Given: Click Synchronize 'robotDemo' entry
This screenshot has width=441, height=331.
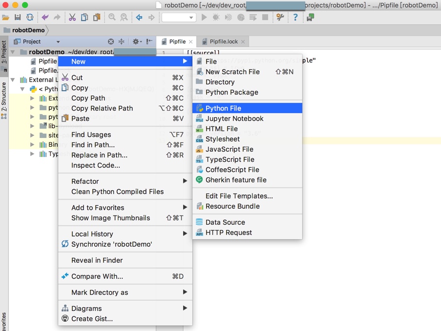Looking at the screenshot, I should point(125,244).
